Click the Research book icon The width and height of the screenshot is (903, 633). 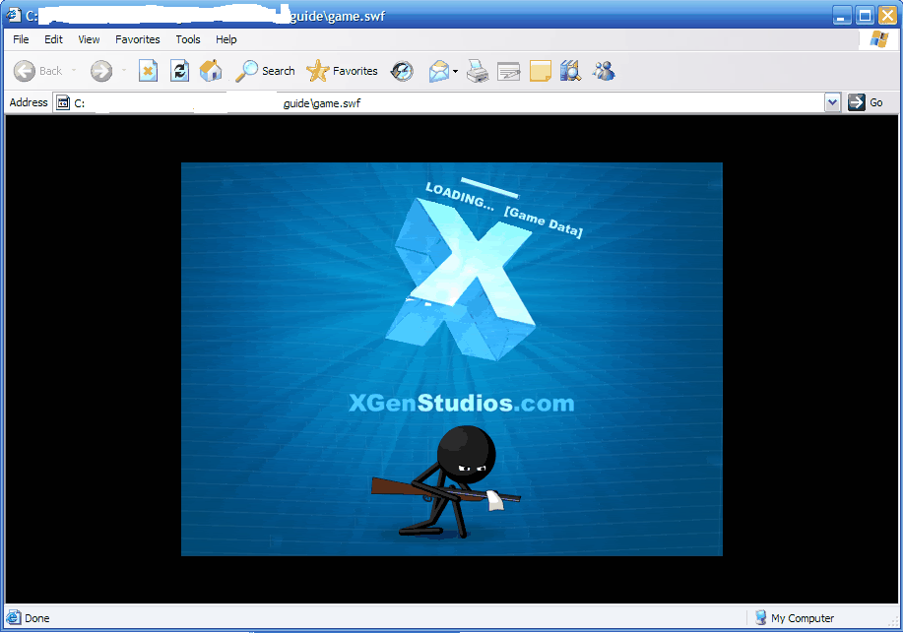point(570,71)
